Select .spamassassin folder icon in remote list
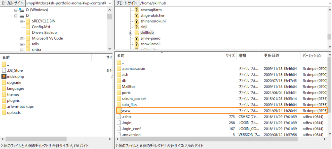Screen dimensions: 332x149 point(119,69)
